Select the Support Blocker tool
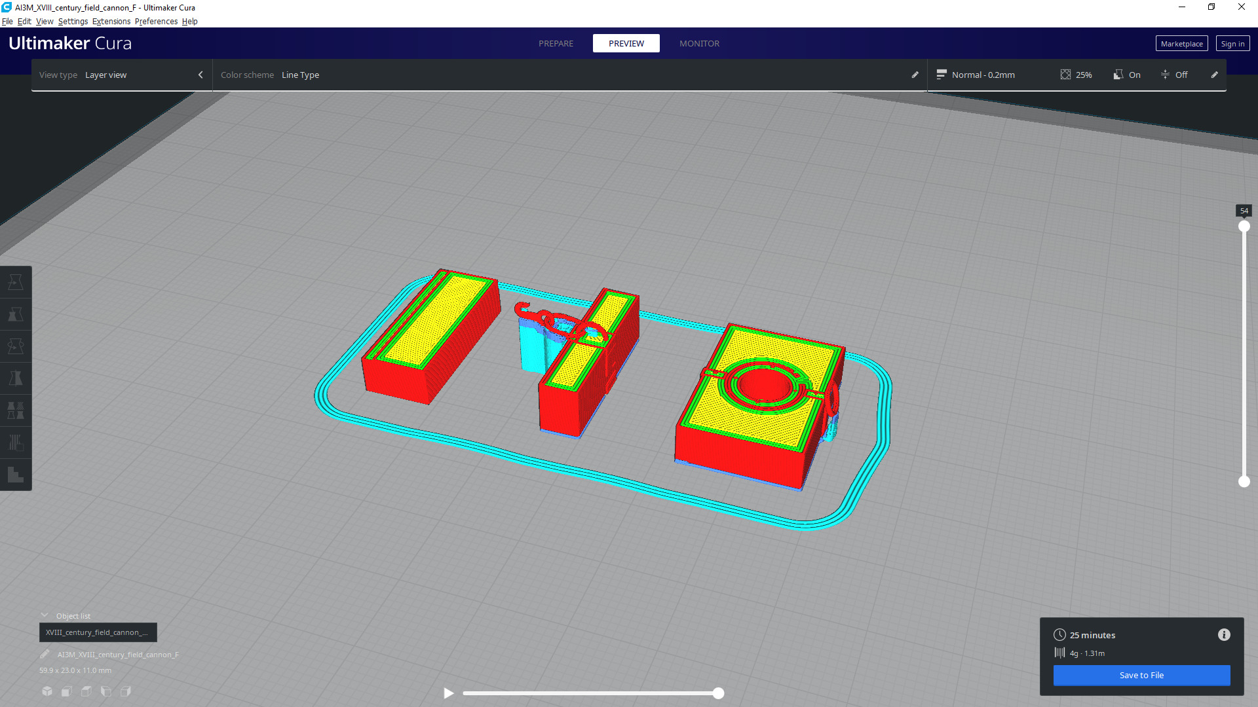Viewport: 1258px width, 707px height. (x=16, y=443)
